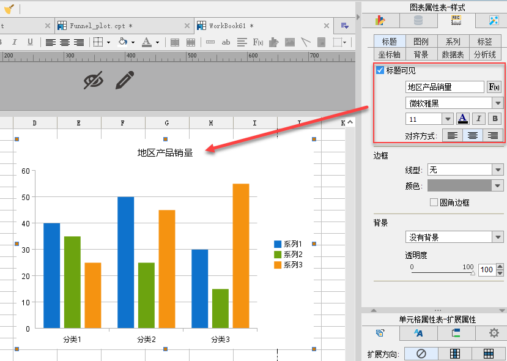Click the pencil edit icon above the sheet
The height and width of the screenshot is (361, 507).
click(x=125, y=80)
